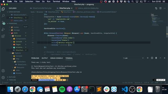168x94 pixels.
Task: Open the Extensions view
Action: tap(3, 36)
